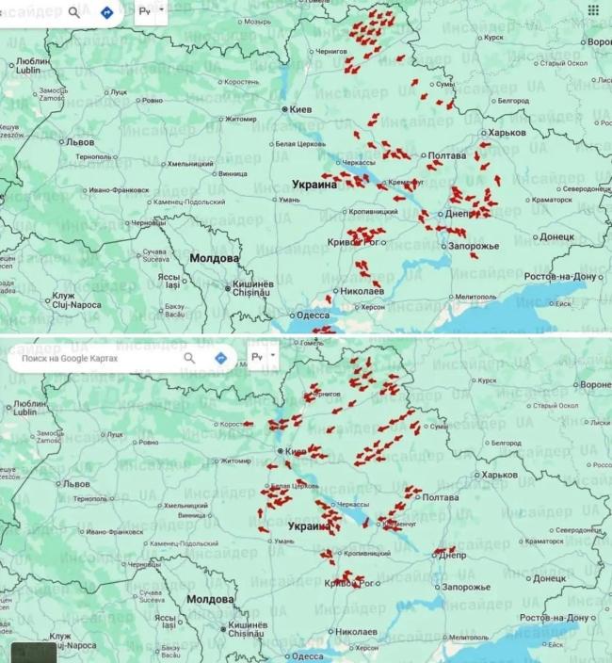Open directions via blue arrow icon in upper map

tap(107, 12)
